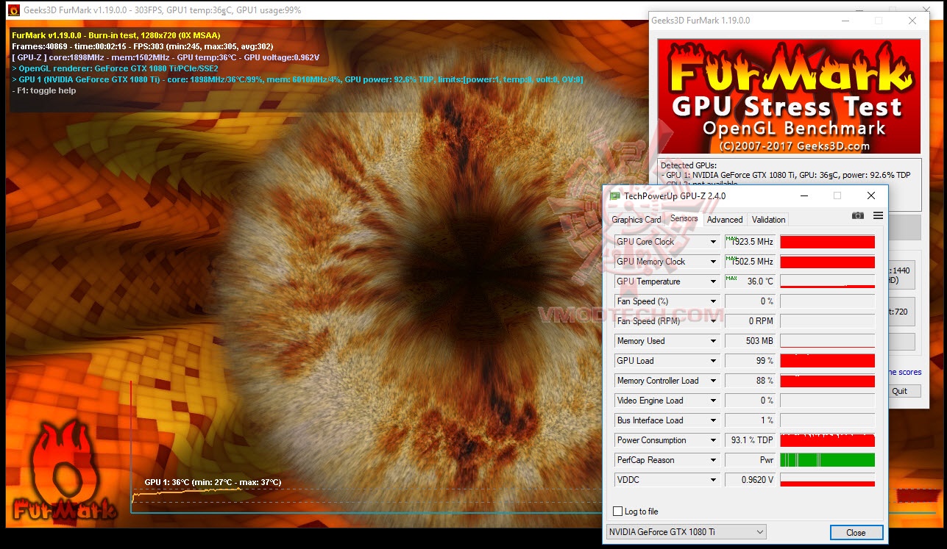Click the Quit button in FurMark
Screen dimensions: 947x549
[900, 391]
